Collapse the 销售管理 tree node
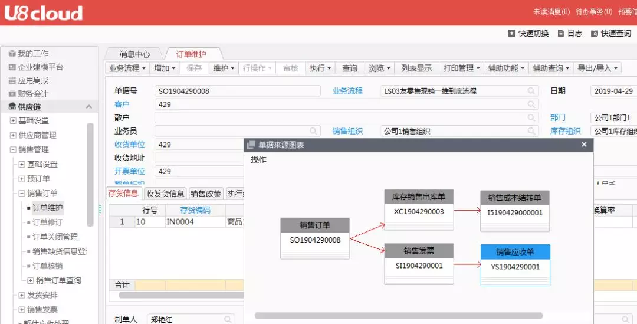This screenshot has width=637, height=324. [13, 149]
